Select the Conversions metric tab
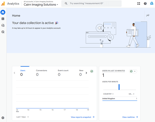This screenshot has width=155, height=122. tap(41, 73)
